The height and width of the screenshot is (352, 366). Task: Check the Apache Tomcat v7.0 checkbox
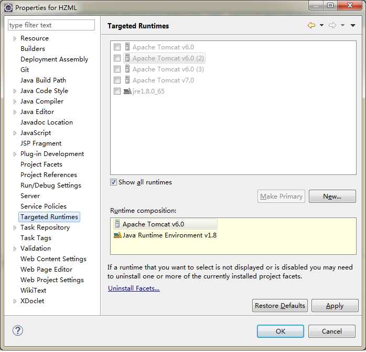(117, 80)
